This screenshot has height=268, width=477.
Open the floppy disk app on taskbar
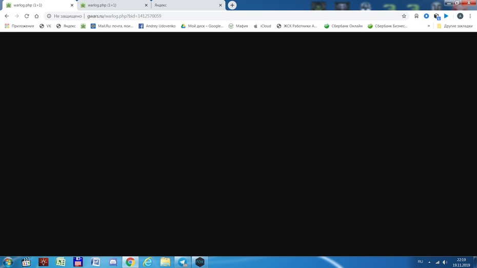tap(78, 262)
